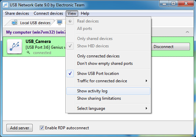
Task: Click the Add server button
Action: 20,128
